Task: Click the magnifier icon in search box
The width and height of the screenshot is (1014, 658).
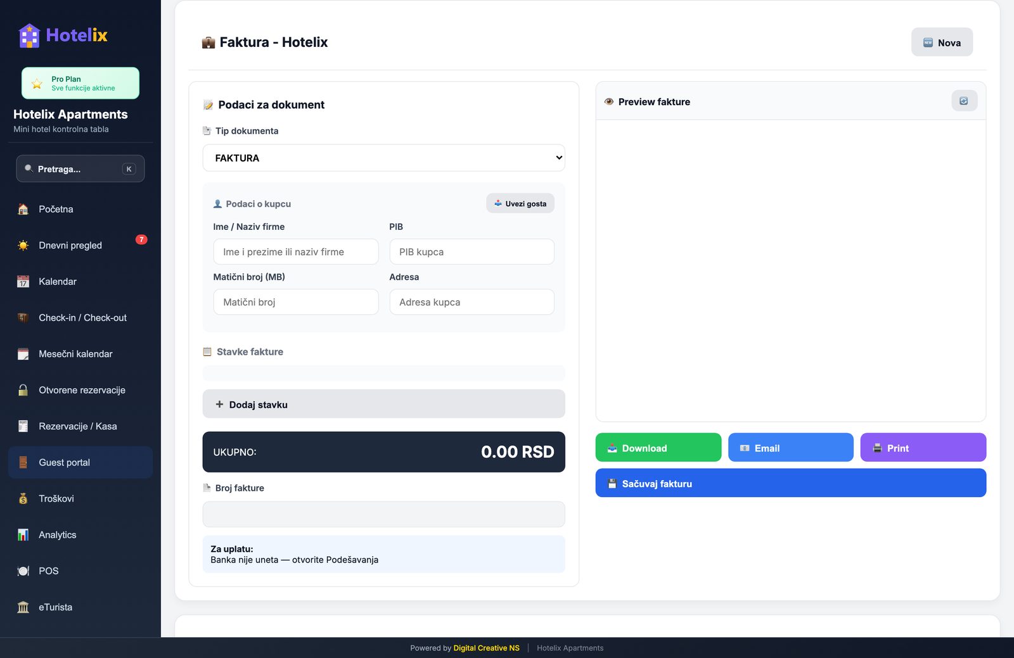Action: (x=29, y=168)
